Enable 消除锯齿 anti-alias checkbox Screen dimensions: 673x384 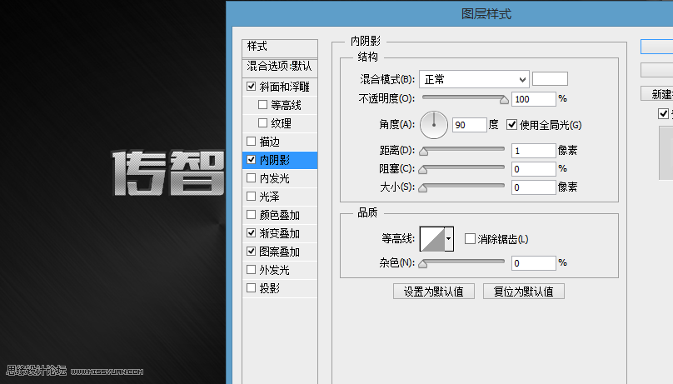[470, 239]
